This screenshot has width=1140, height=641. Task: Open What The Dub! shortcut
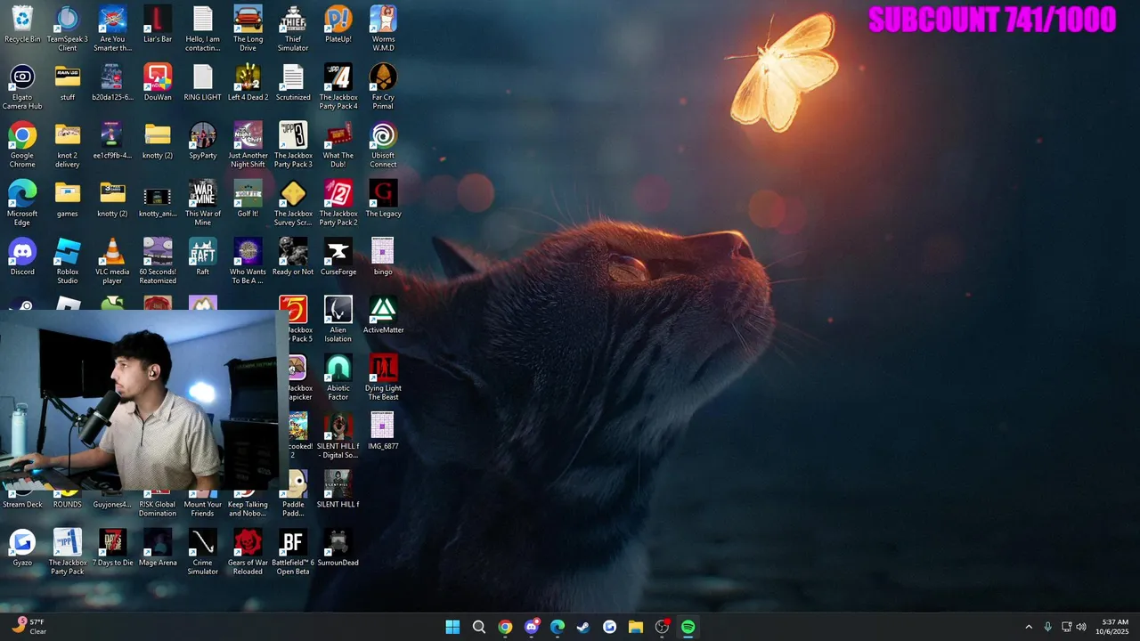click(x=338, y=144)
